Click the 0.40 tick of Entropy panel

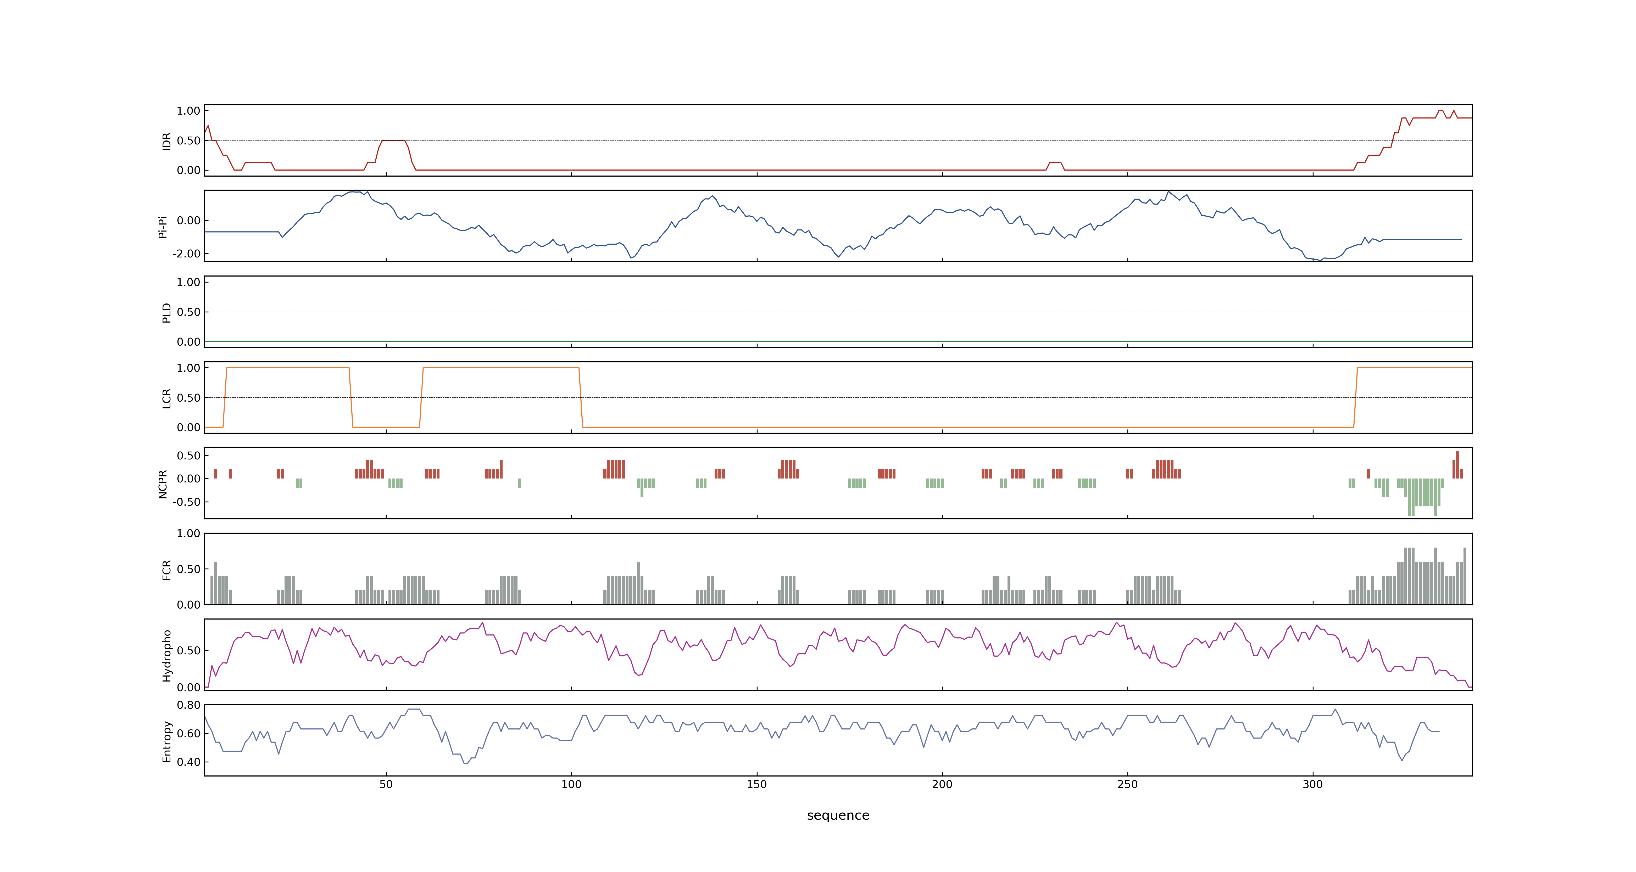click(x=189, y=762)
